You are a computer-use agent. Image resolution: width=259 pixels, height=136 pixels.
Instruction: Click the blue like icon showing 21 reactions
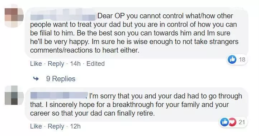pos(225,122)
